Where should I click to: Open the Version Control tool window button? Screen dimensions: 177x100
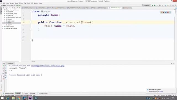[x=42, y=93]
